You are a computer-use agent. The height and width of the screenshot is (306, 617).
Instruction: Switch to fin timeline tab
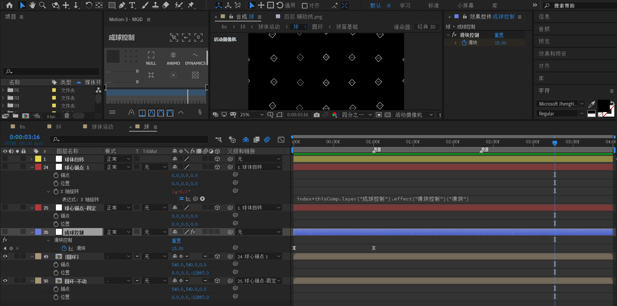(x=22, y=127)
